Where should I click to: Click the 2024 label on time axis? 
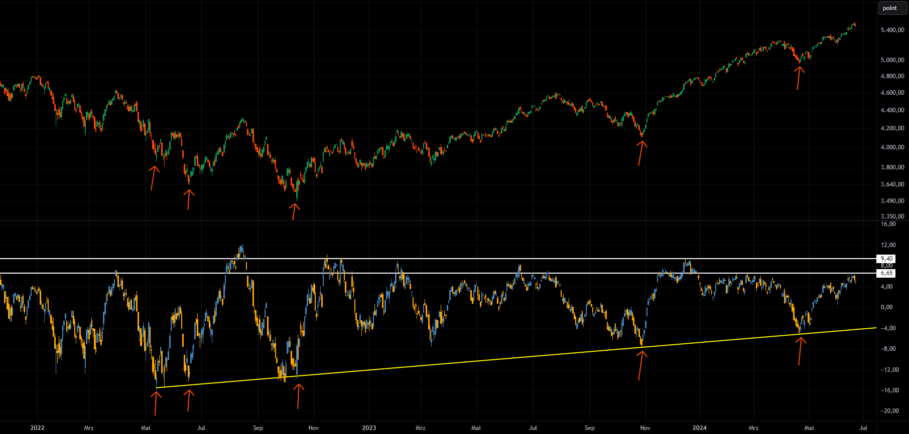pos(699,428)
